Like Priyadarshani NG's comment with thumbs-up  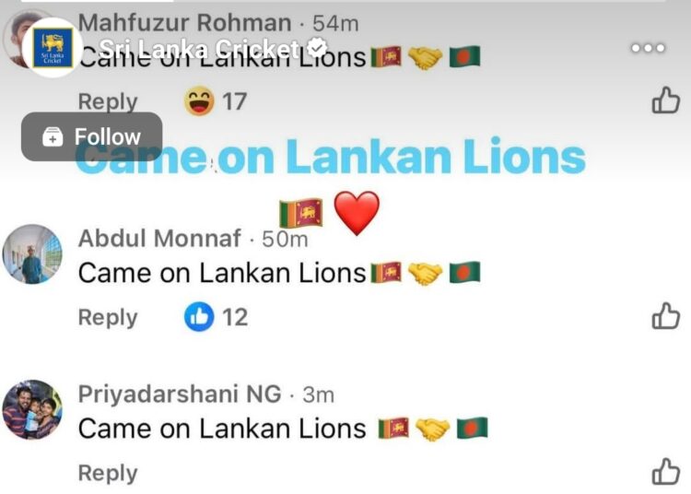coord(666,472)
